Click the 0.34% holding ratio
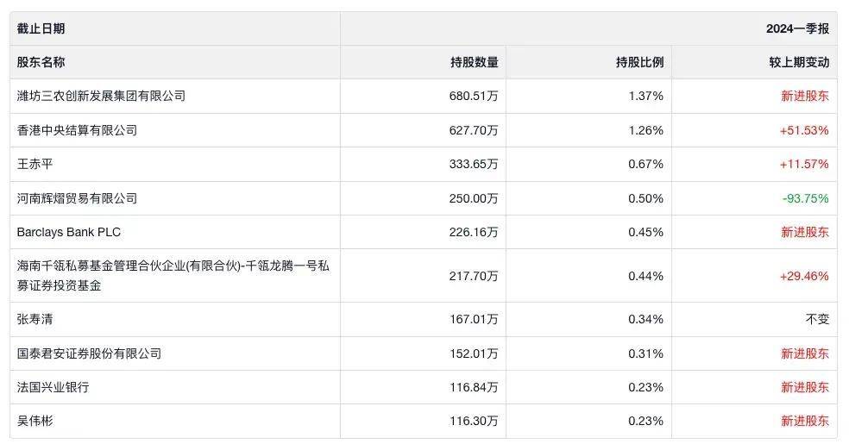The width and height of the screenshot is (849, 444). [x=646, y=319]
